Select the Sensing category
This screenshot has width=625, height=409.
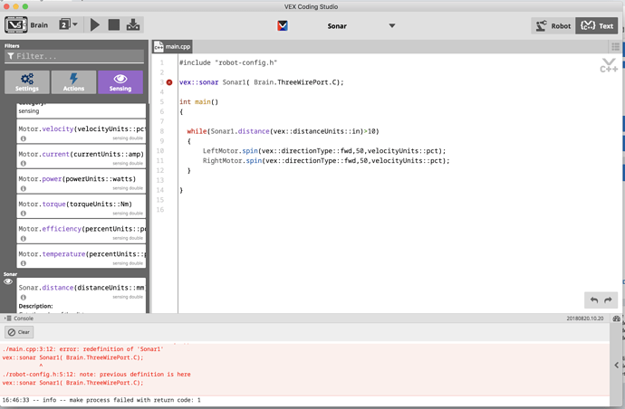120,82
